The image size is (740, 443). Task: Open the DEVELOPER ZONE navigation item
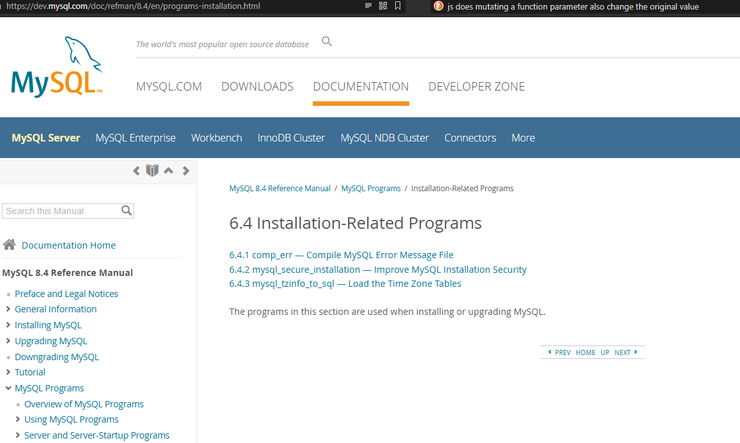477,86
